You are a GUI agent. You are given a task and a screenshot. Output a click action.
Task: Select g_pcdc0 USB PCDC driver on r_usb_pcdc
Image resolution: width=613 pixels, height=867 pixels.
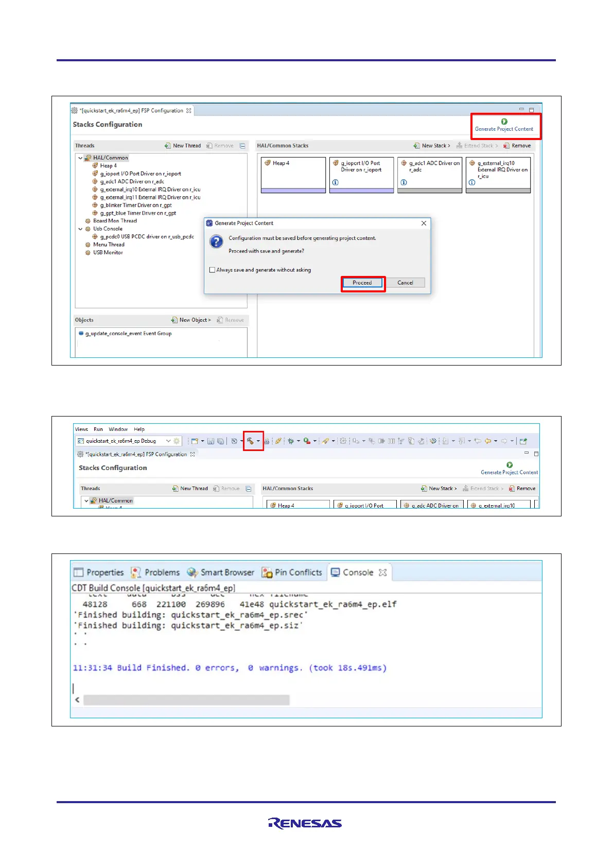(x=143, y=237)
